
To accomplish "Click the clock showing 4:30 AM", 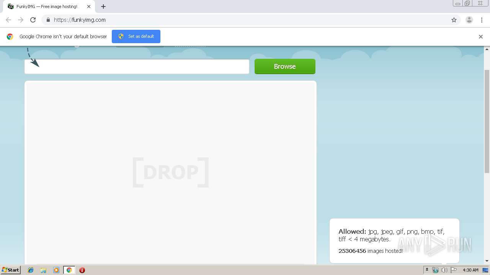I will coord(470,270).
